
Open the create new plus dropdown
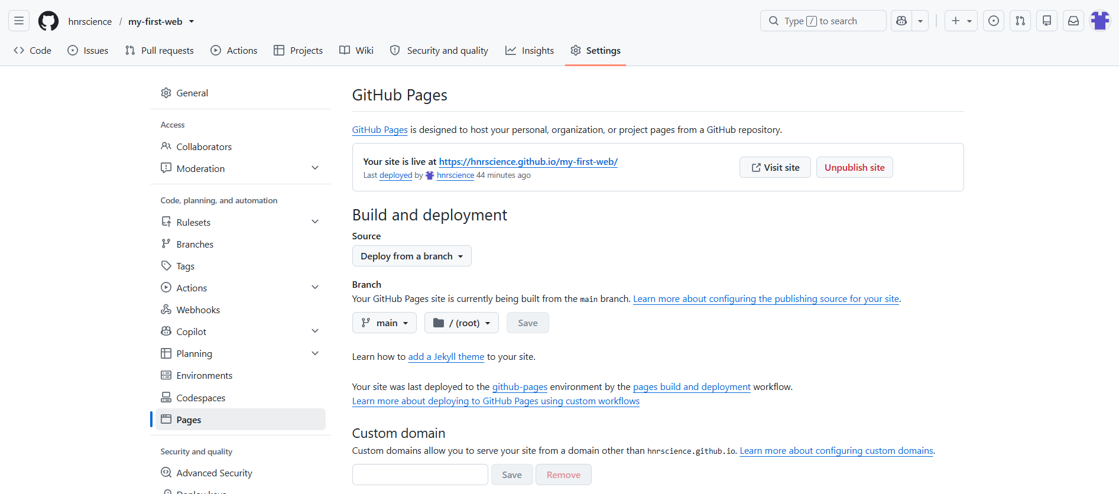(x=961, y=21)
